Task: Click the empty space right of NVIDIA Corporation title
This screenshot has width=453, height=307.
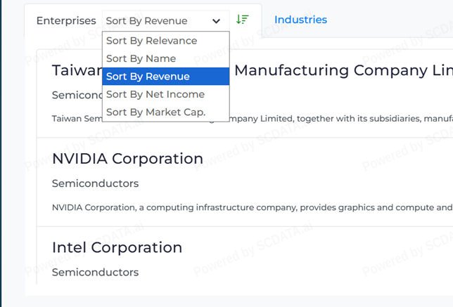Action: [324, 159]
